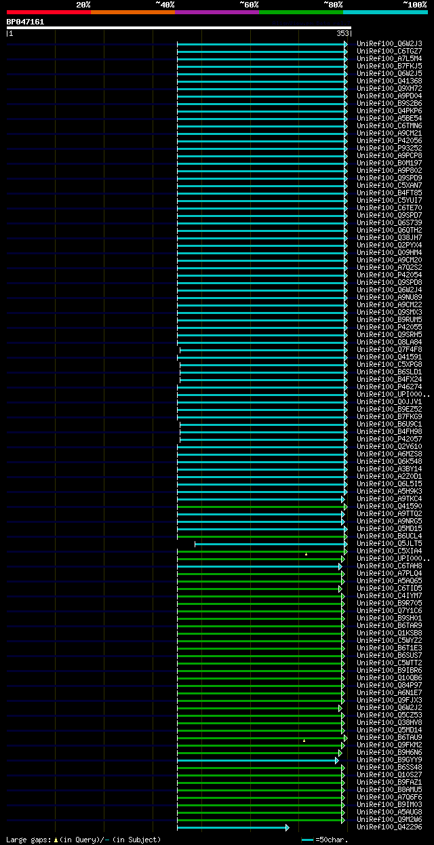Select the UniRef100_B6U9C1 label
Viewport: 434px width, 845px height.
tap(389, 424)
